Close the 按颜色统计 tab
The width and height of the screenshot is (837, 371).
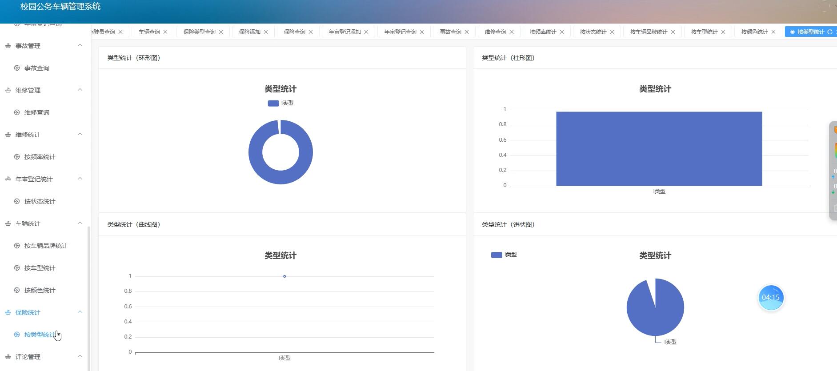(773, 32)
